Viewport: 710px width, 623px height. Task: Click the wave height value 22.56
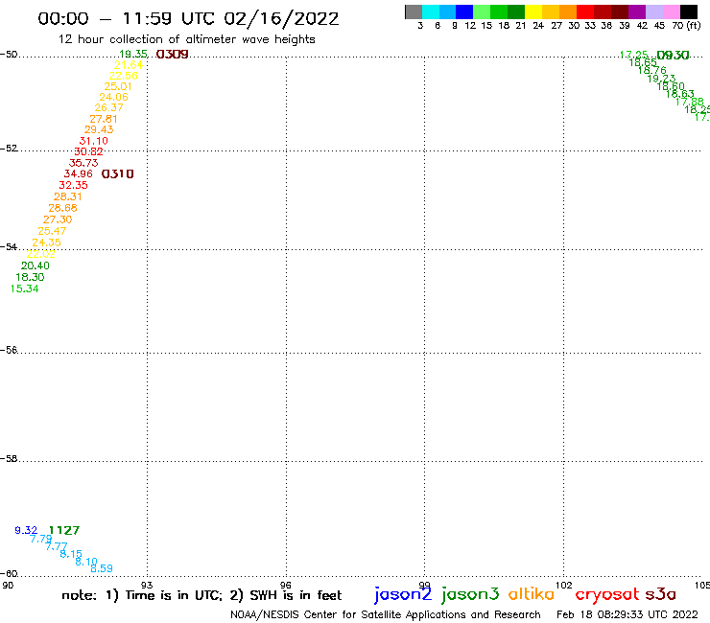coord(123,76)
